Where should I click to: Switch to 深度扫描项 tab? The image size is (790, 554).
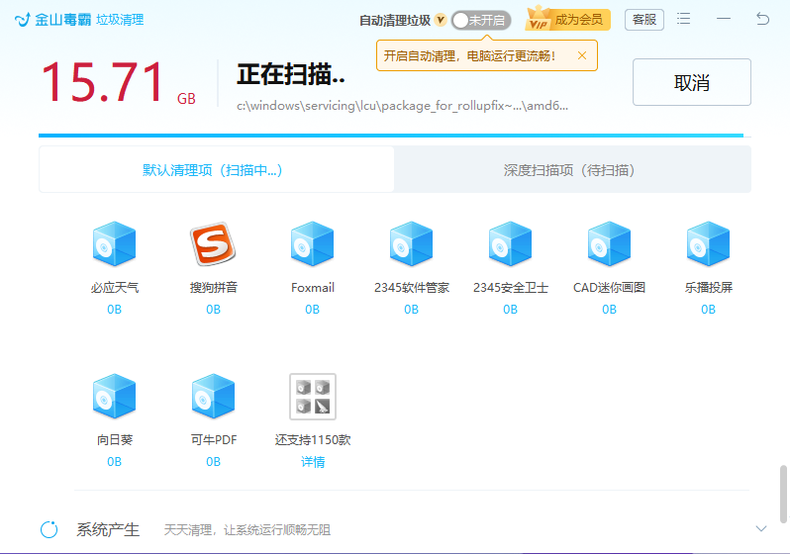tap(569, 170)
